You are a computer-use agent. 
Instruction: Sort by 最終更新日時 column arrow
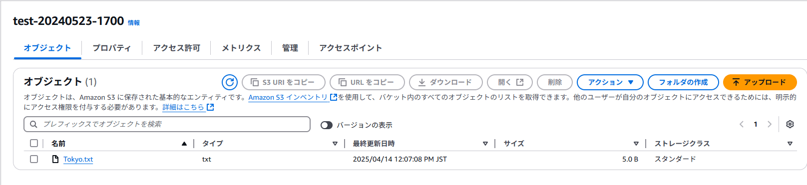(485, 144)
